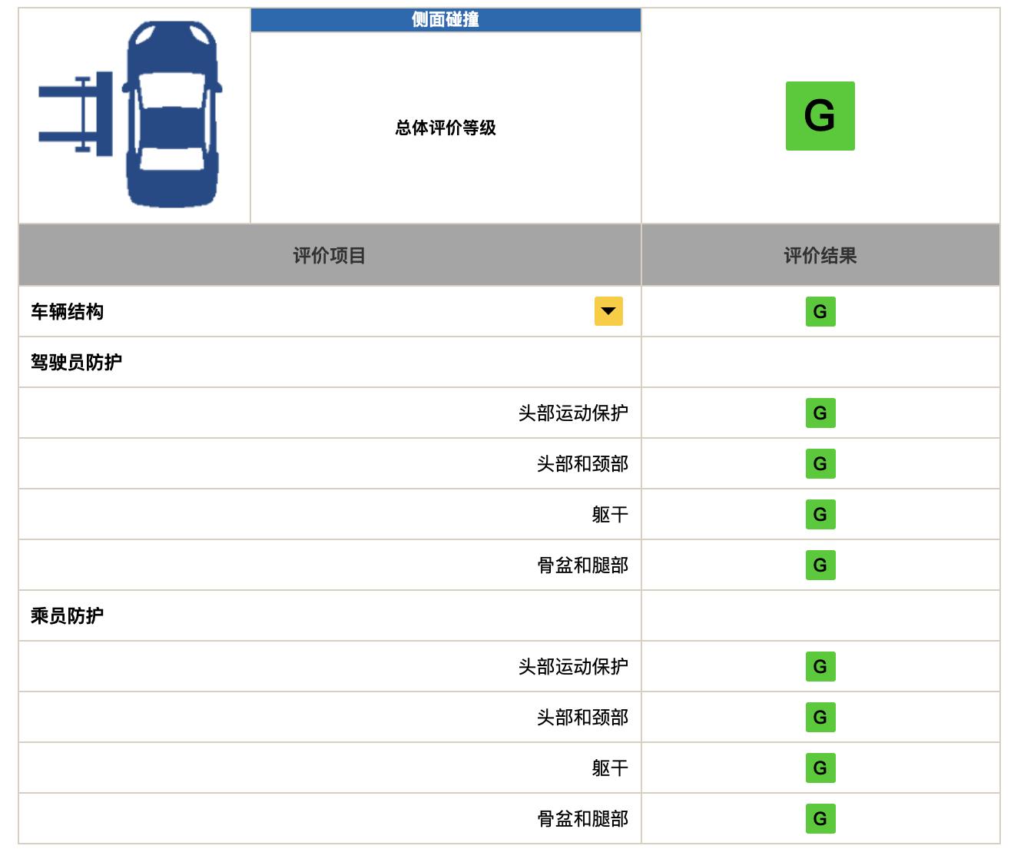Click 骨盆和腿部 text under 驾驶员防护

click(x=582, y=565)
